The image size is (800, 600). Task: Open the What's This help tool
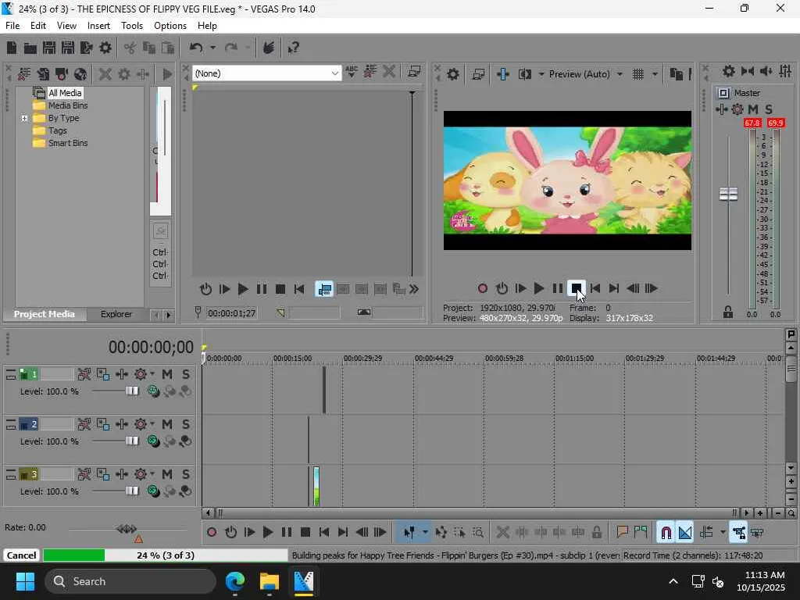pyautogui.click(x=294, y=48)
